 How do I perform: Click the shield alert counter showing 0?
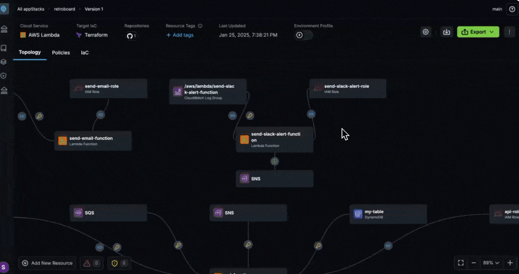[x=119, y=263]
